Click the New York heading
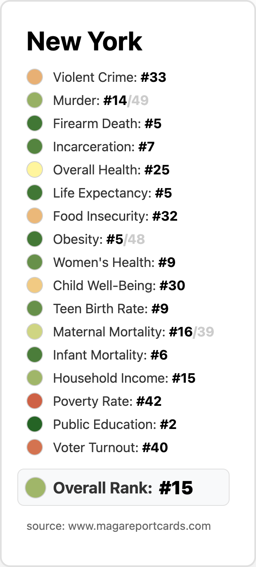The image size is (256, 567). click(x=85, y=41)
